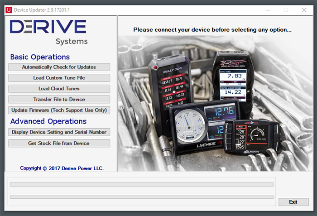Click the upper progress bar
The image size is (317, 216).
click(x=141, y=185)
